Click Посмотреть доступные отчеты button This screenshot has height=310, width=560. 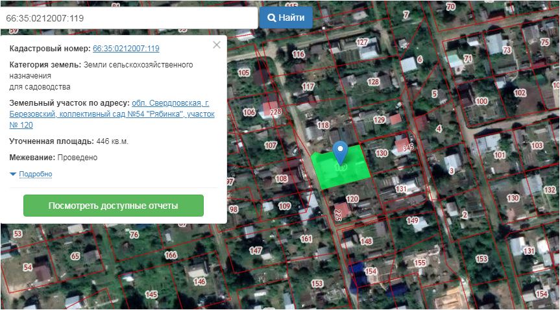pos(114,206)
